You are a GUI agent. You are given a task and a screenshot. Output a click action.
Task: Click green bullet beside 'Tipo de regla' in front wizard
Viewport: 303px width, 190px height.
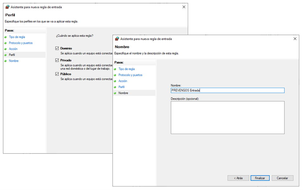(115, 69)
